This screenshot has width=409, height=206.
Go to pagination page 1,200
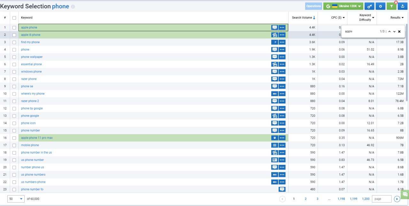366,199
